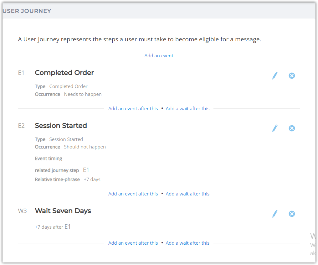318x265 pixels.
Task: Add a wait after Completed Order
Action: pyautogui.click(x=187, y=109)
